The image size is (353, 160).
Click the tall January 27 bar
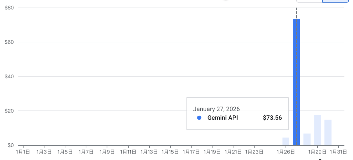[x=296, y=81]
